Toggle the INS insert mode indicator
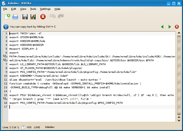Screen dimensions: 183x131 [x=29, y=127]
